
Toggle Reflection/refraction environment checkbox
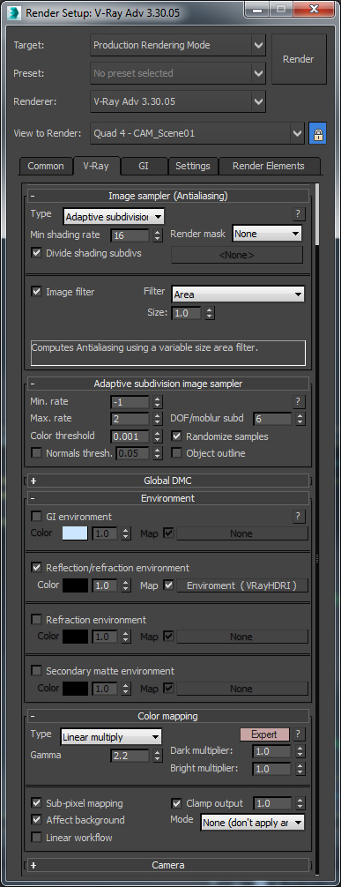(x=37, y=567)
